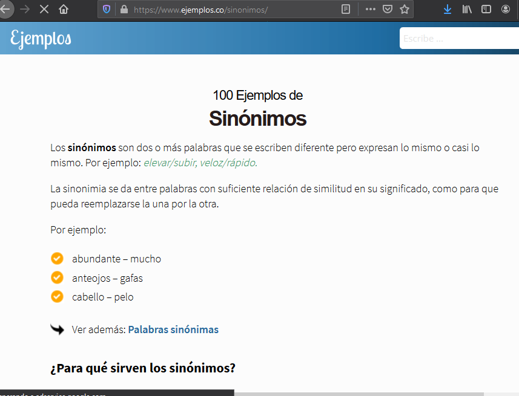519x396 pixels.
Task: Open the page actions overflow menu
Action: tap(369, 9)
